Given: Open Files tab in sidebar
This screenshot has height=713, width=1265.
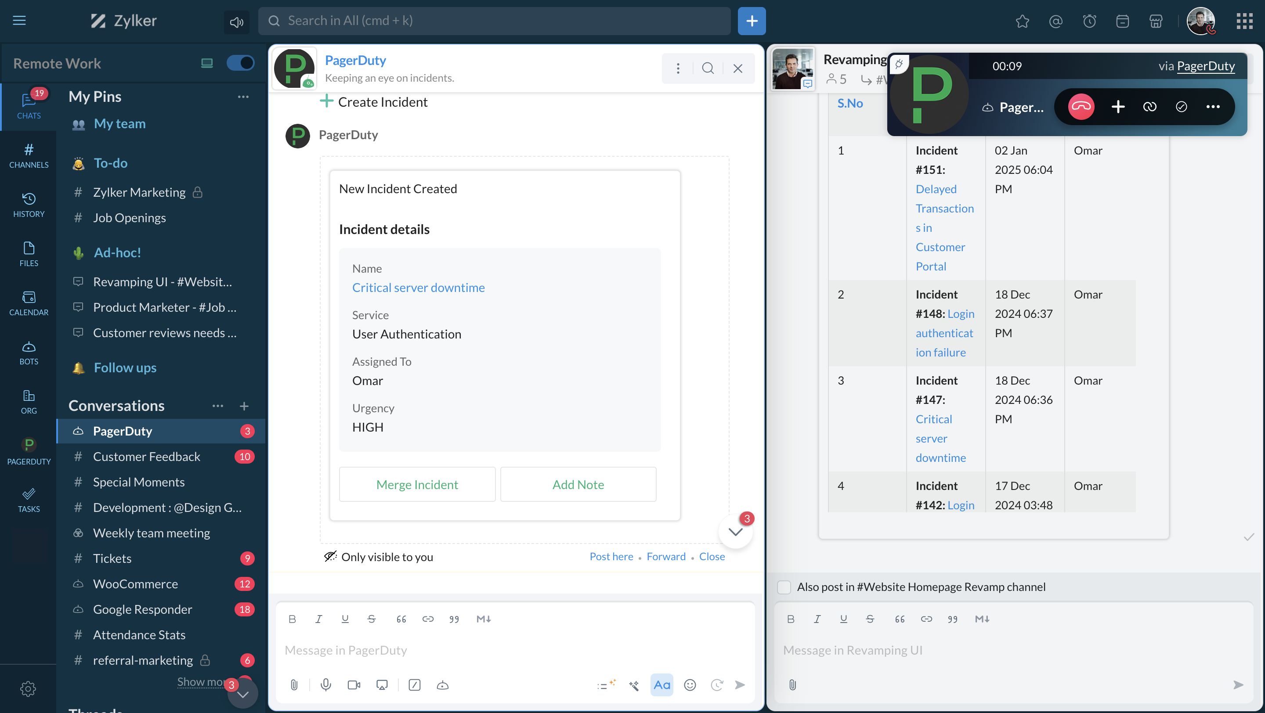Looking at the screenshot, I should (x=29, y=254).
